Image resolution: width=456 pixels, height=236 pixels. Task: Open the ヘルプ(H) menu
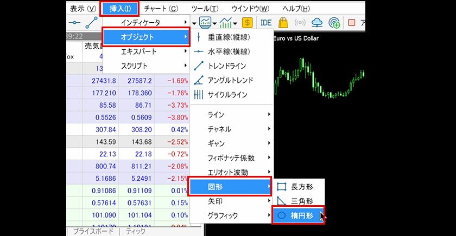click(x=296, y=8)
